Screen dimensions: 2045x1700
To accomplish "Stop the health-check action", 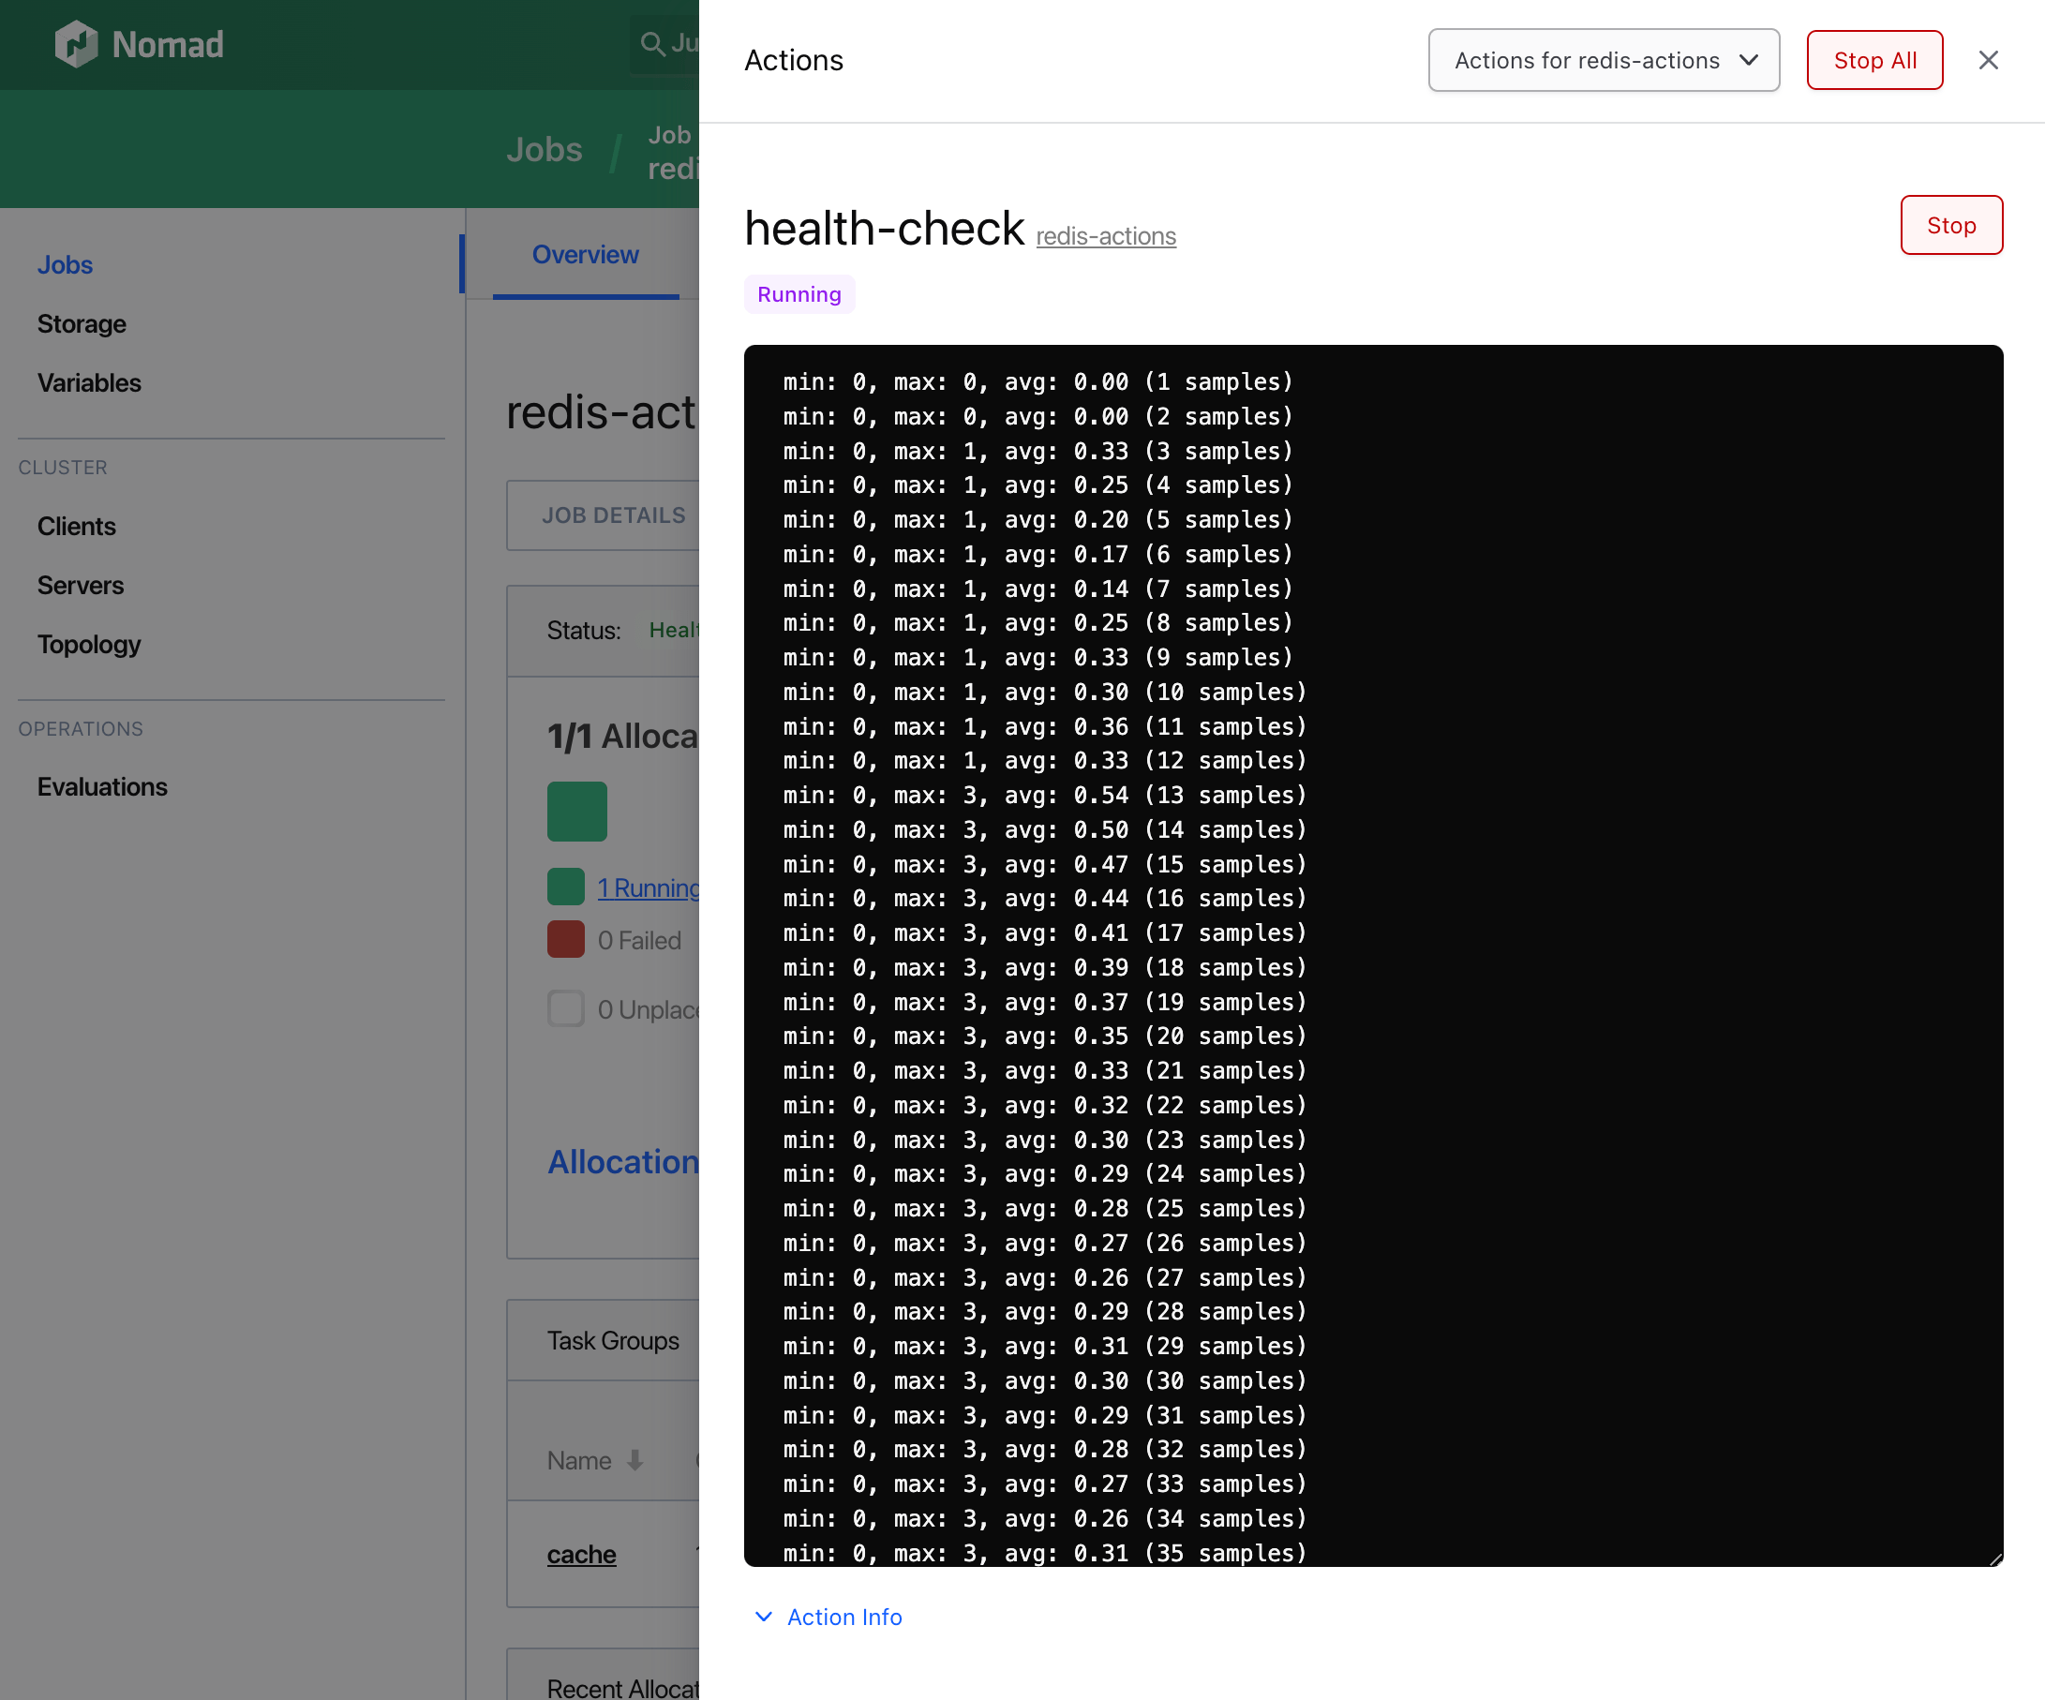I will coord(1950,225).
